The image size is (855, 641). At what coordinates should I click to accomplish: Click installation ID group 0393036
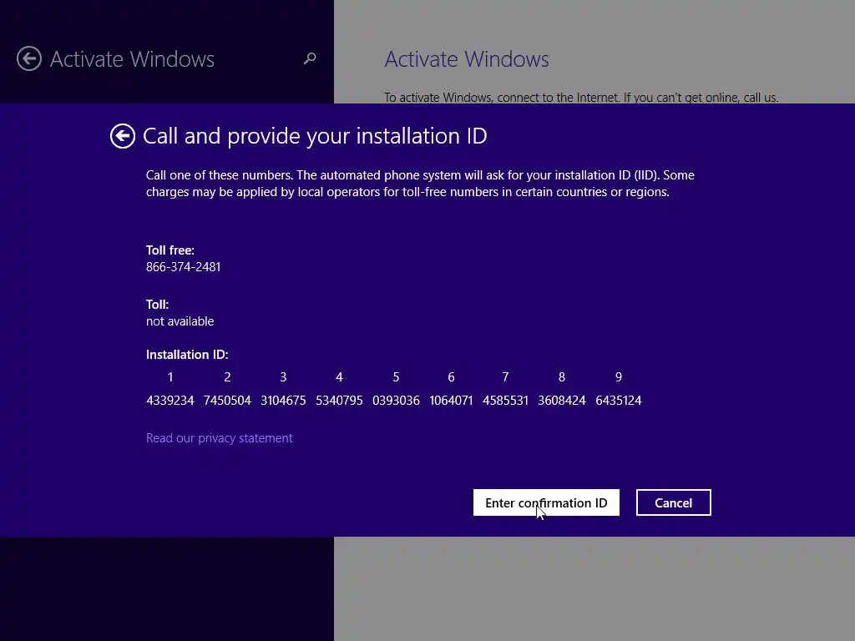tap(396, 401)
